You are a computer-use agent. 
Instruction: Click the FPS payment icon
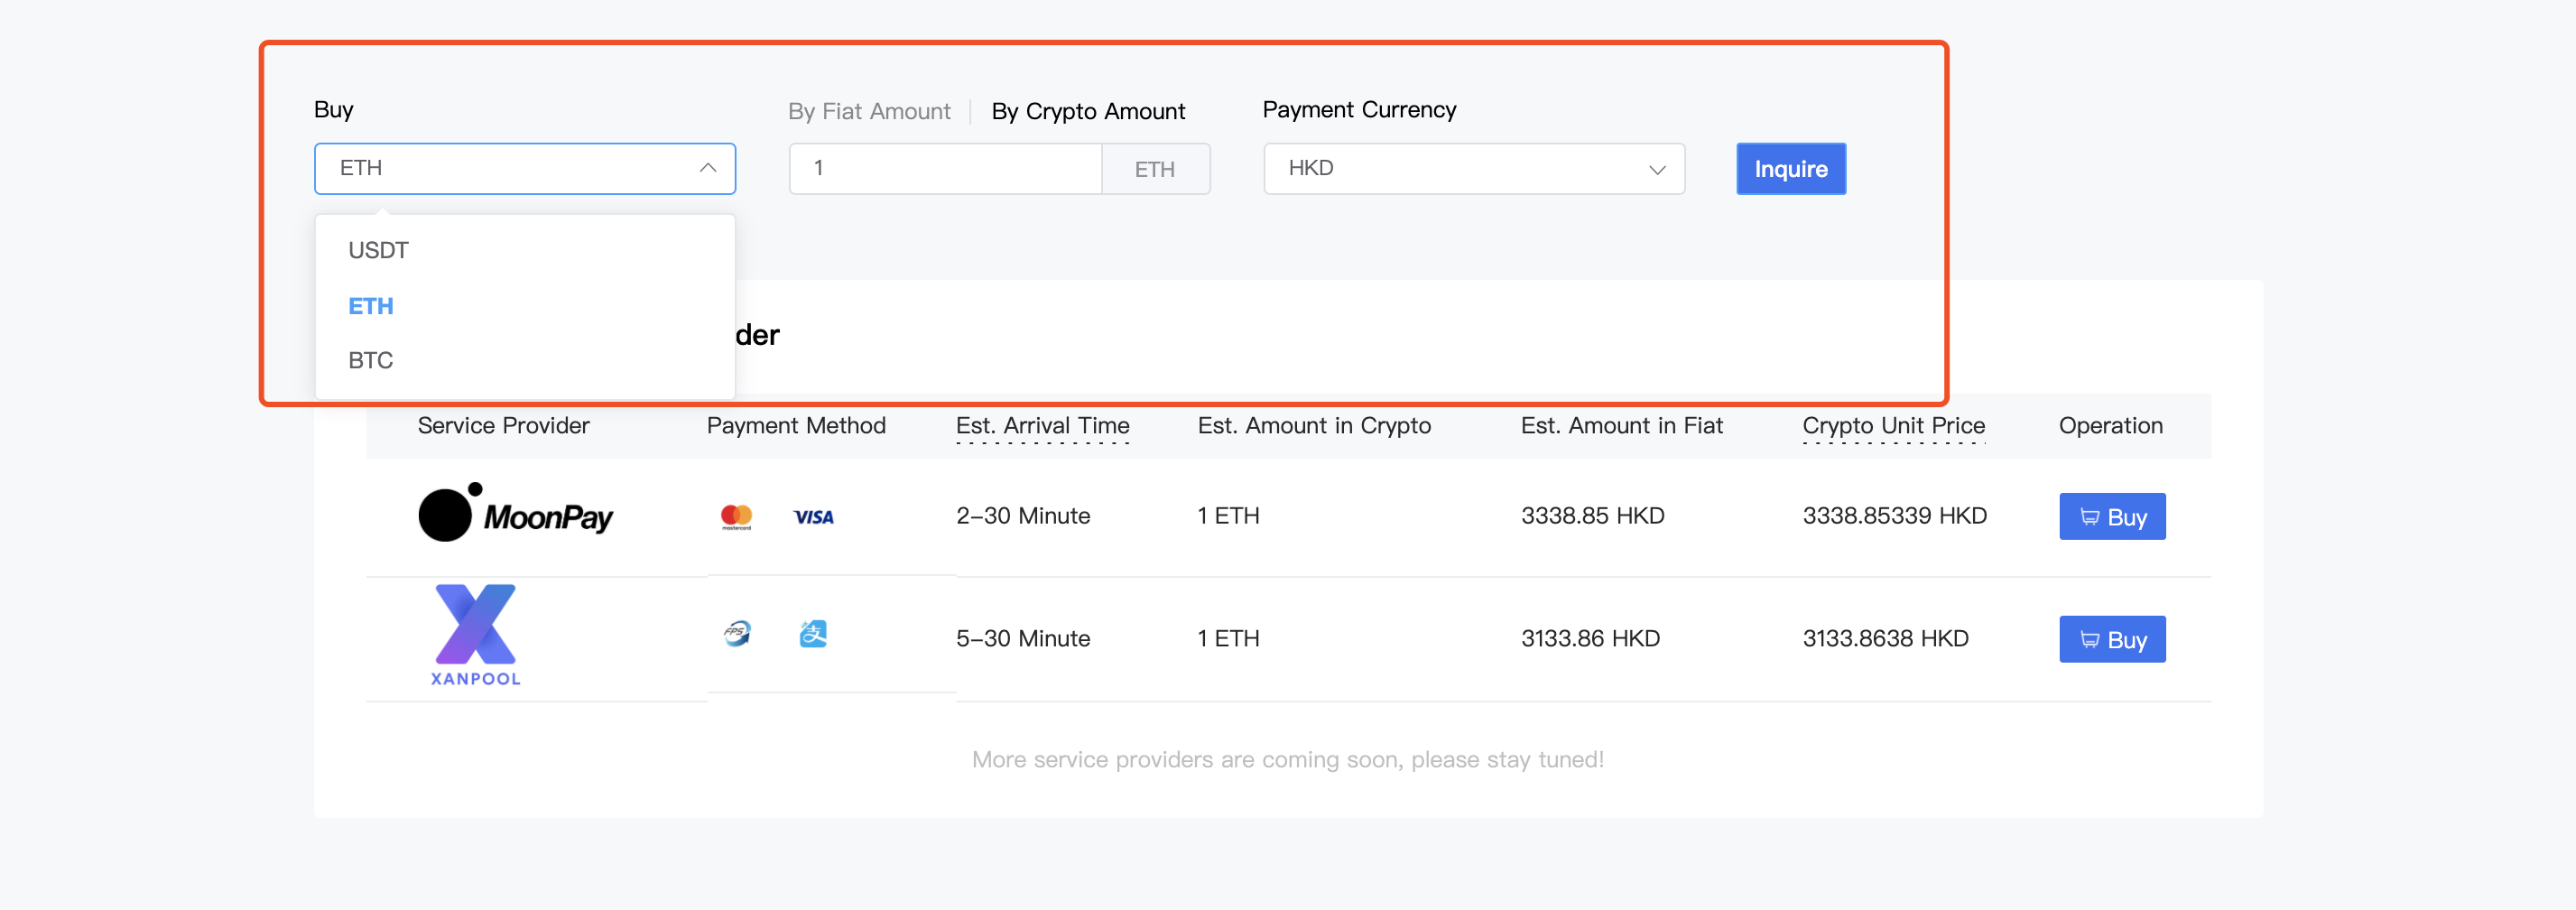737,634
